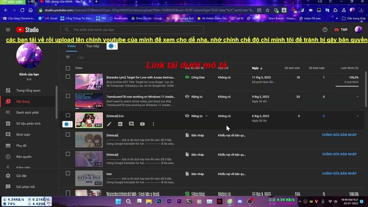
Task: Click the TẠO create button
Action: tap(341, 30)
